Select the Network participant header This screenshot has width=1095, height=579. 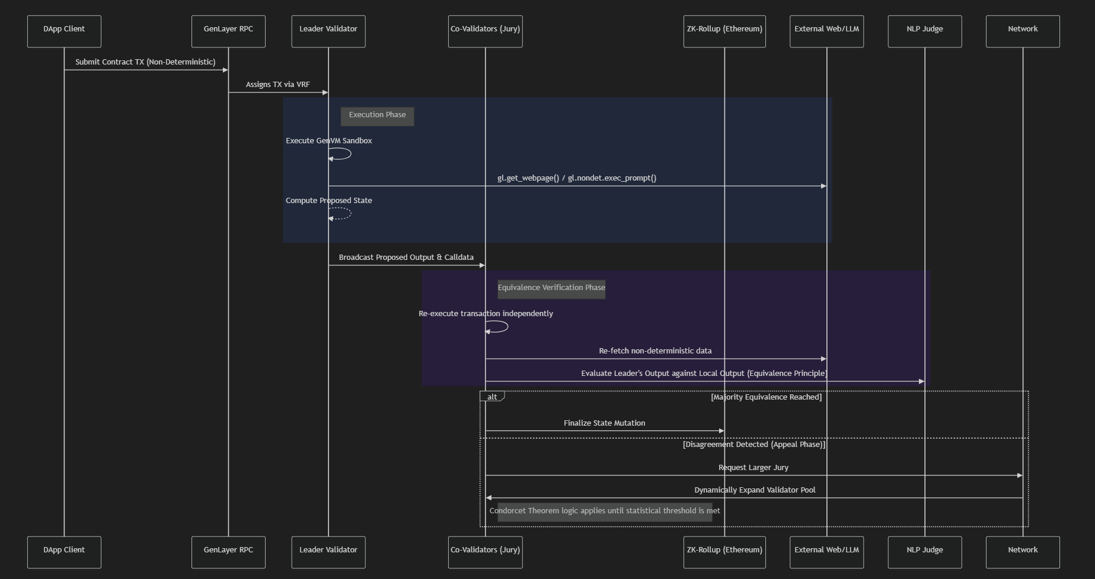click(1022, 30)
